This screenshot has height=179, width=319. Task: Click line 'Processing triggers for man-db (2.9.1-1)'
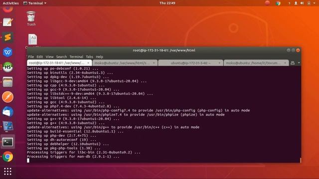click(x=73, y=157)
